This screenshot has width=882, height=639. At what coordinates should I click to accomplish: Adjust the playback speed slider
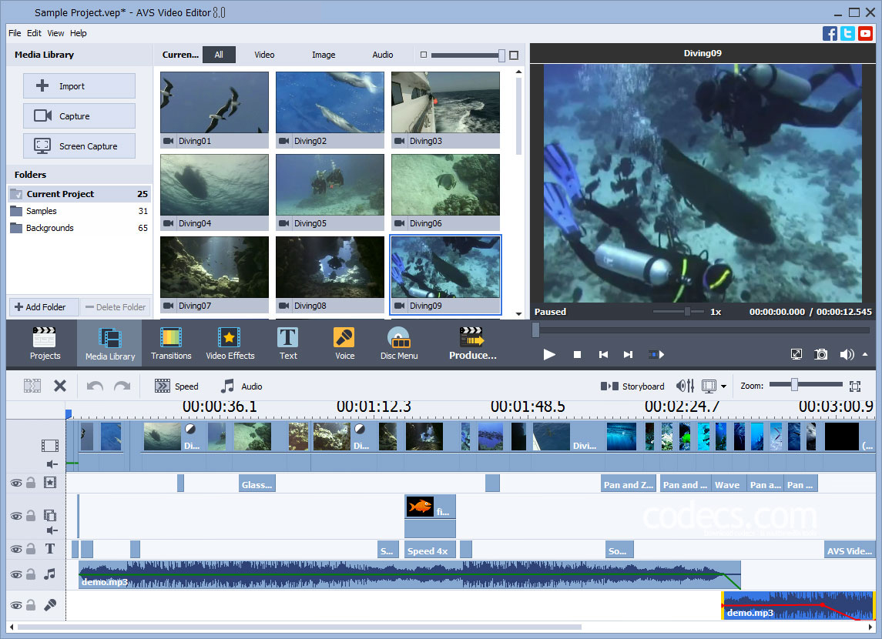click(x=687, y=311)
